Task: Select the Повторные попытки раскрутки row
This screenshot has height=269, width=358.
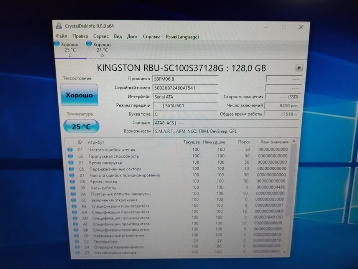Action: 178,194
